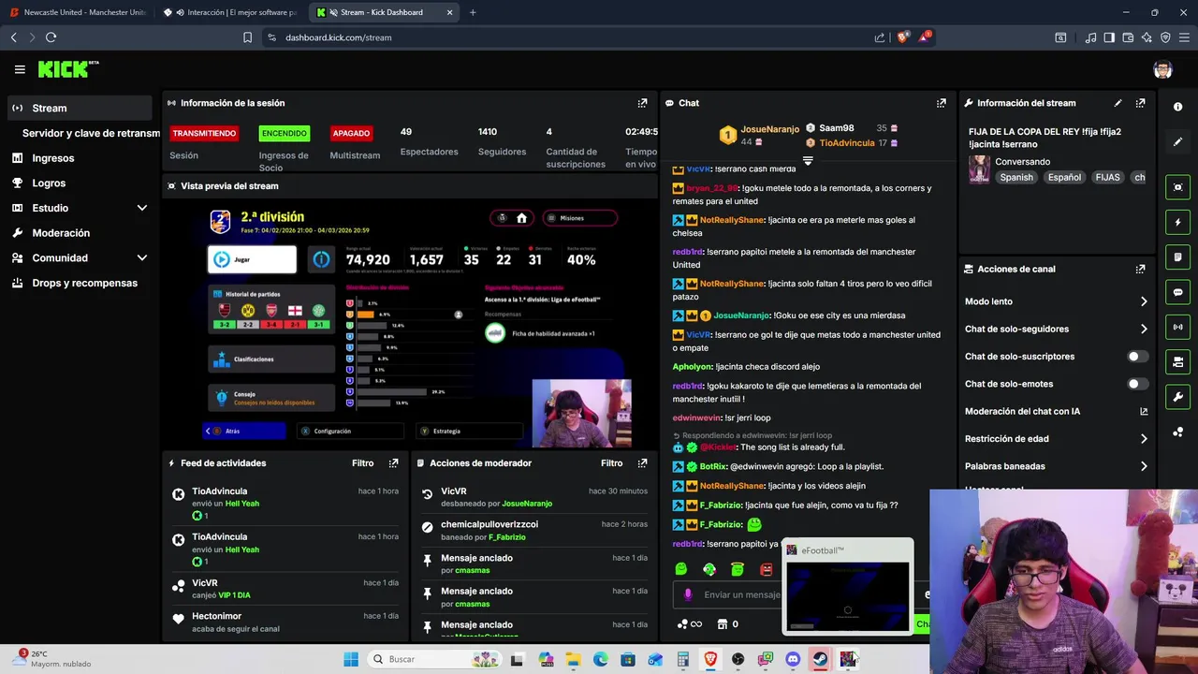
Task: Toggle the wrench stream info widget
Action: [x=1177, y=397]
